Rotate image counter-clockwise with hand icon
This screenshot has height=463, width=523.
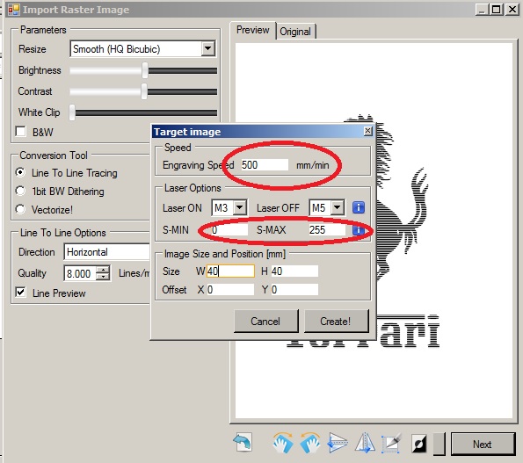coord(310,443)
